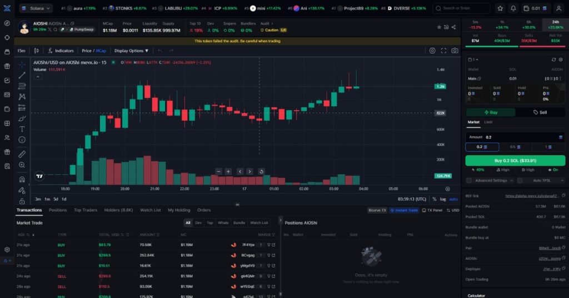Image resolution: width=569 pixels, height=298 pixels.
Task: Tick the Auto TPSL checkbox
Action: coord(520,180)
